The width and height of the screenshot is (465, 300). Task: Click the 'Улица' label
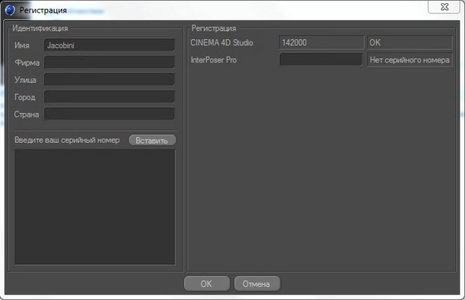point(25,80)
